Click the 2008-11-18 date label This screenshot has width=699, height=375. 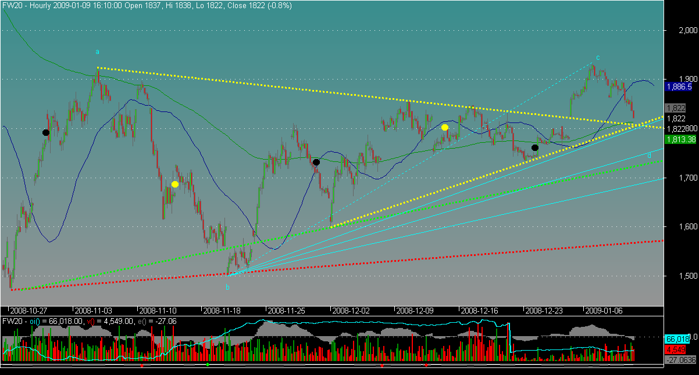223,311
